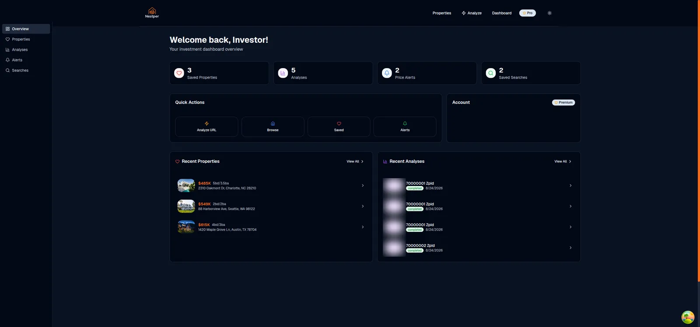Screen dimensions: 700x327
Task: Click the $615K price text
Action: pos(204,225)
